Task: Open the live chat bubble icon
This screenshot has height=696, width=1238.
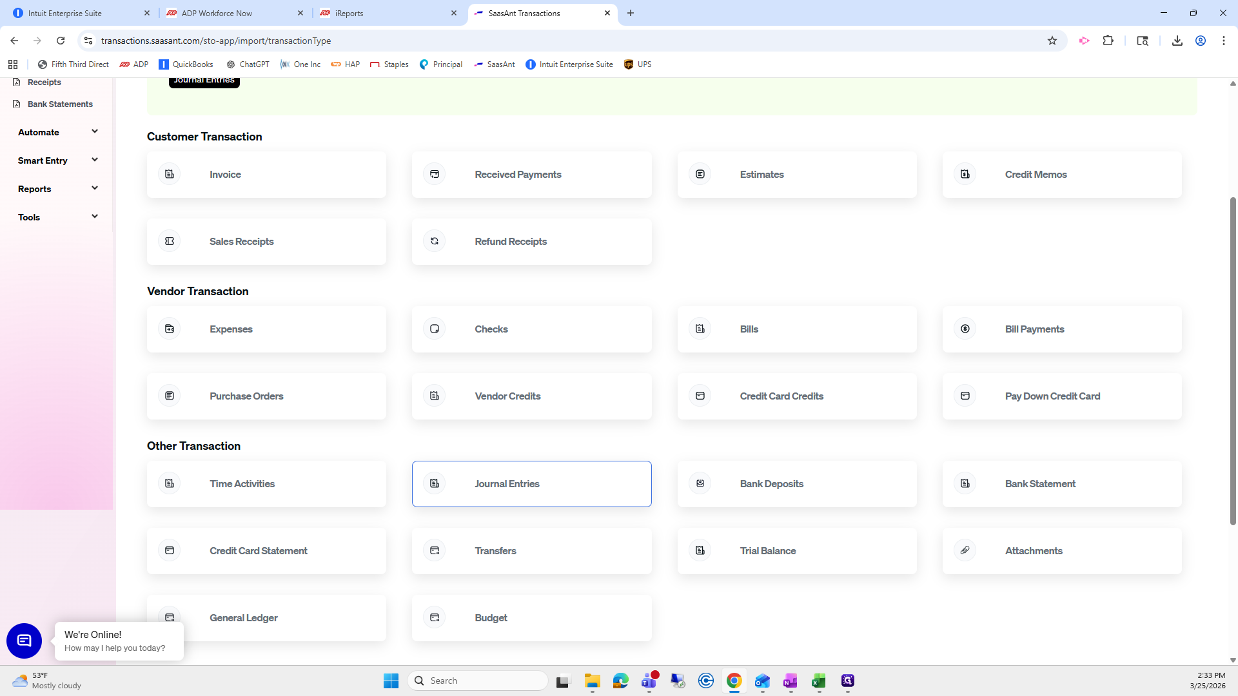Action: [x=24, y=641]
